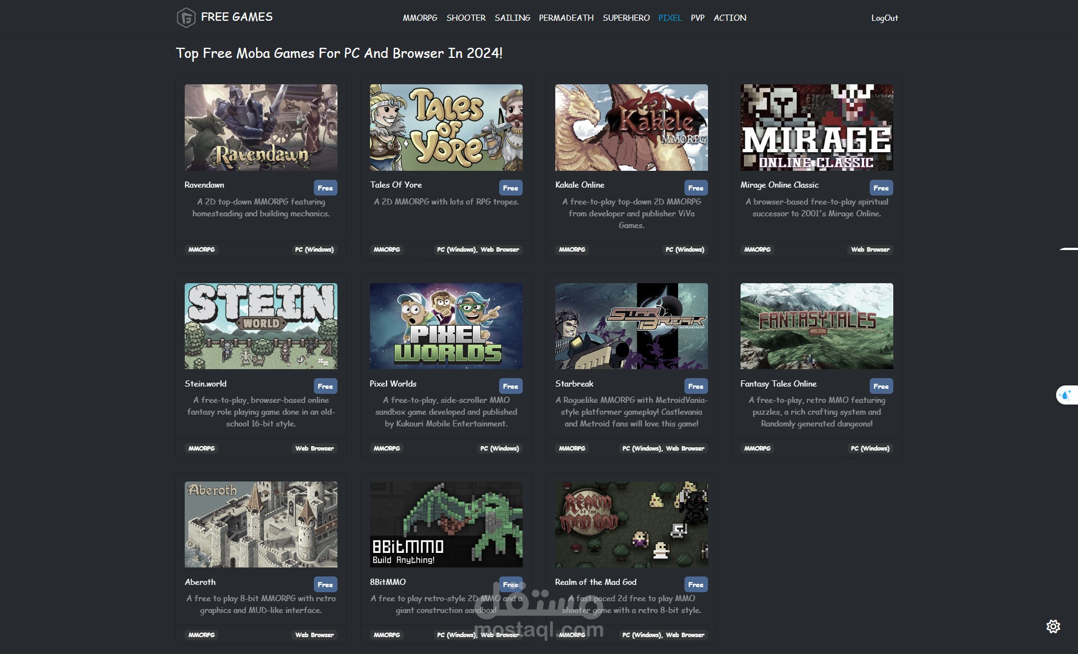Screen dimensions: 1078x654
Task: Click the Fantasy Tales Online title text
Action: point(778,384)
